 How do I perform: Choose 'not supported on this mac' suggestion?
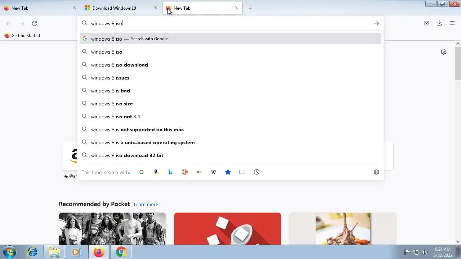click(230, 129)
